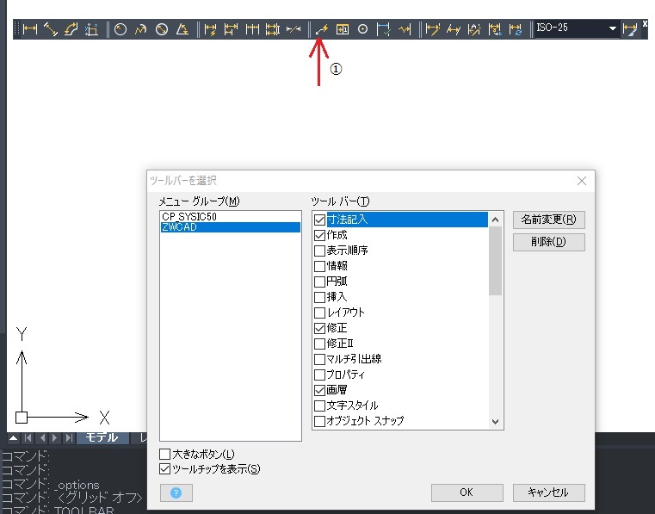Select the Diameter dimension tool
Screen dimensions: 655x514
162,29
